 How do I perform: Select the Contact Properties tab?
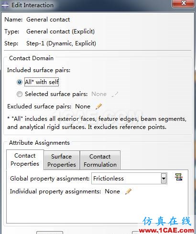[x=25, y=160]
